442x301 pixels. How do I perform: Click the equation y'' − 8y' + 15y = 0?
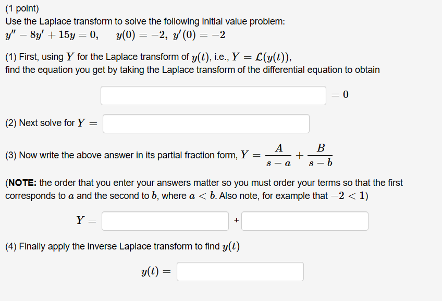coord(52,35)
